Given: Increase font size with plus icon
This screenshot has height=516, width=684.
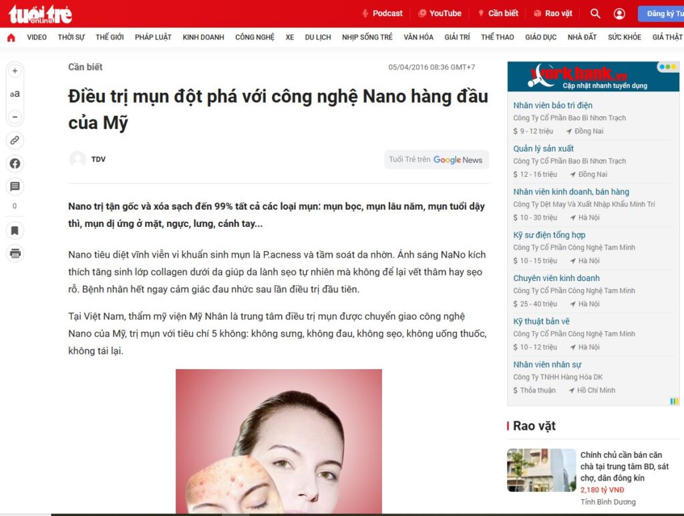Looking at the screenshot, I should coord(15,71).
